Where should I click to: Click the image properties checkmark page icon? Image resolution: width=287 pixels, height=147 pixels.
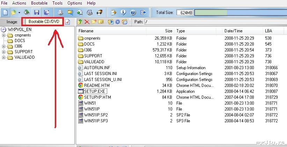pos(67,22)
